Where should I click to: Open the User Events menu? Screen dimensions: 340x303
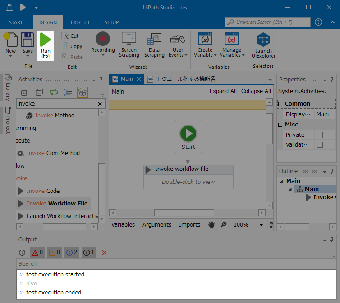tap(178, 45)
